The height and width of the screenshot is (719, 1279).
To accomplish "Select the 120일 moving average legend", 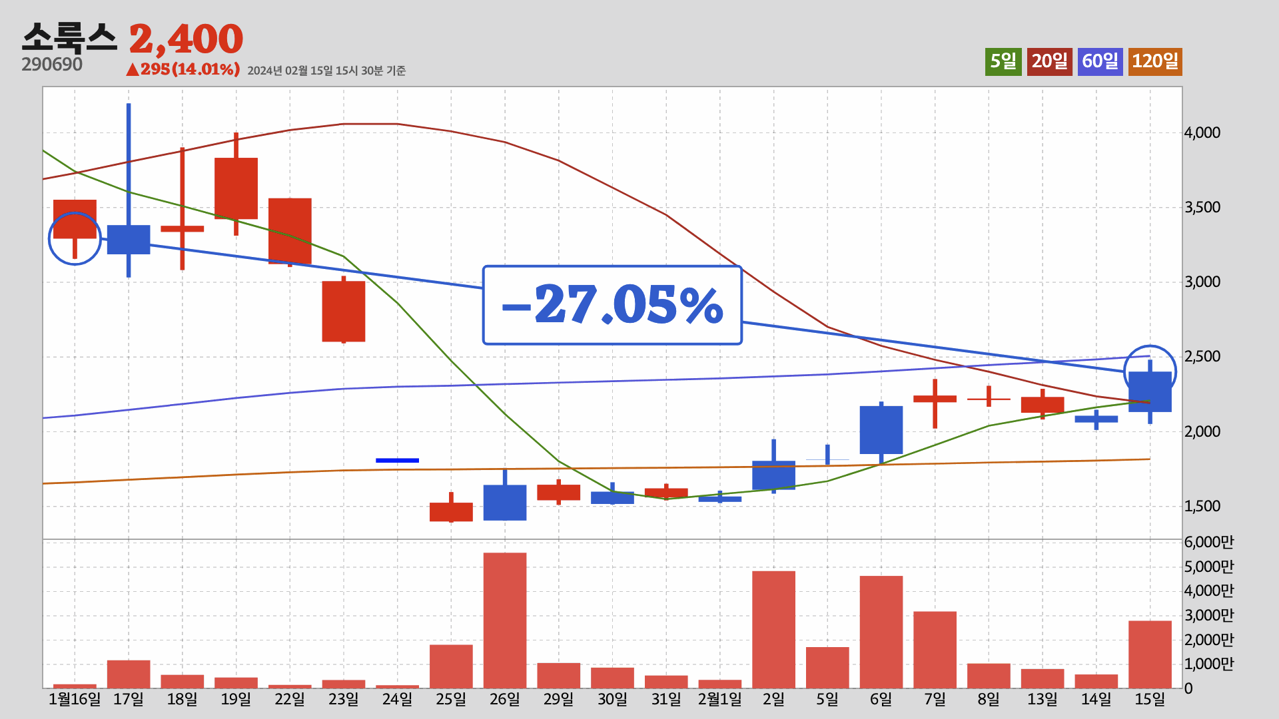I will tap(1155, 61).
